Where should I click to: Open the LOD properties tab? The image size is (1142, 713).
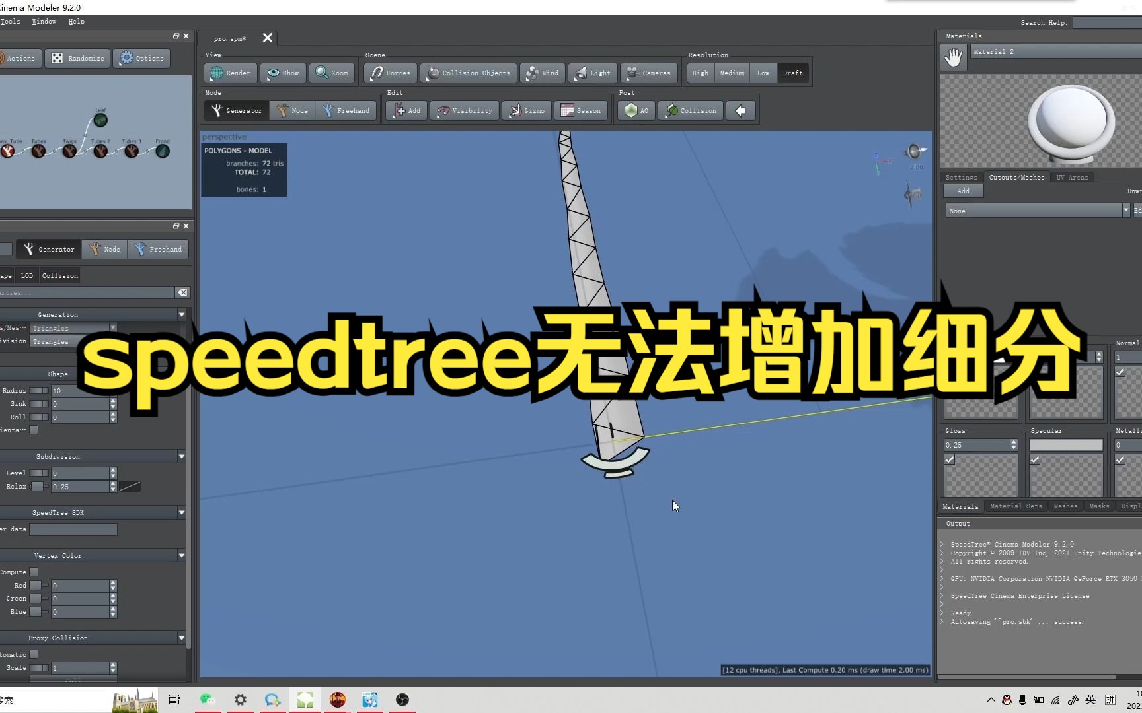click(26, 275)
